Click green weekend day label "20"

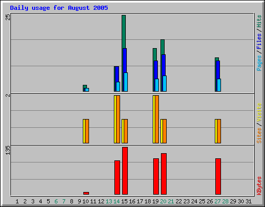point(163,201)
